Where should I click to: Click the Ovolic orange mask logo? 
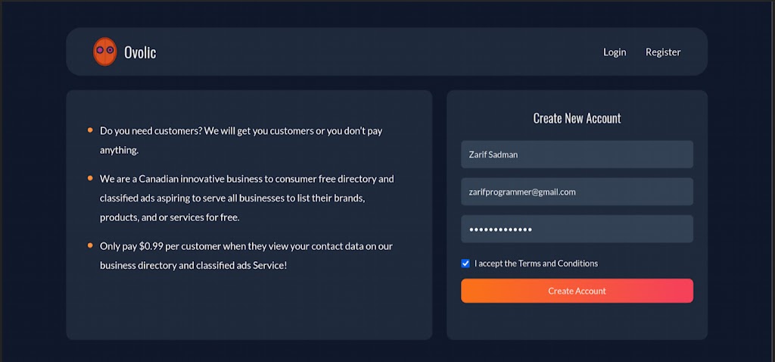point(104,51)
